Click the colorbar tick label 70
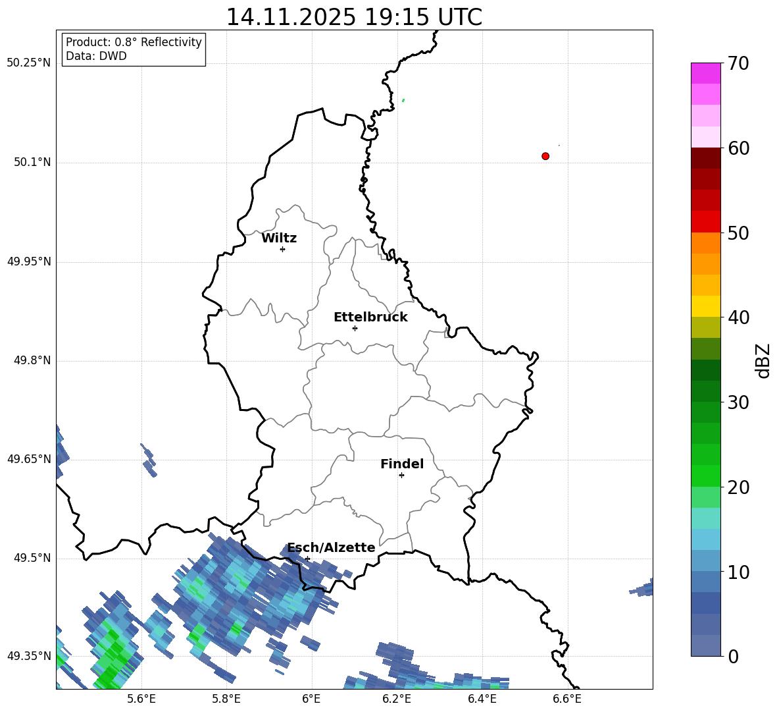 click(x=738, y=63)
